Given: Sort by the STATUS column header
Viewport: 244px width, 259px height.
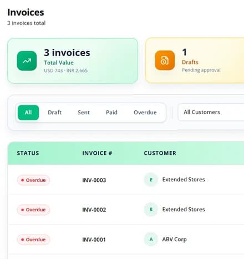Looking at the screenshot, I should tap(28, 153).
